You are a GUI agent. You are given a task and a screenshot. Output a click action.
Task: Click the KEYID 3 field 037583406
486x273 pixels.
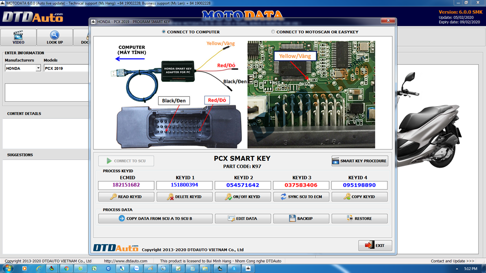pos(301,185)
